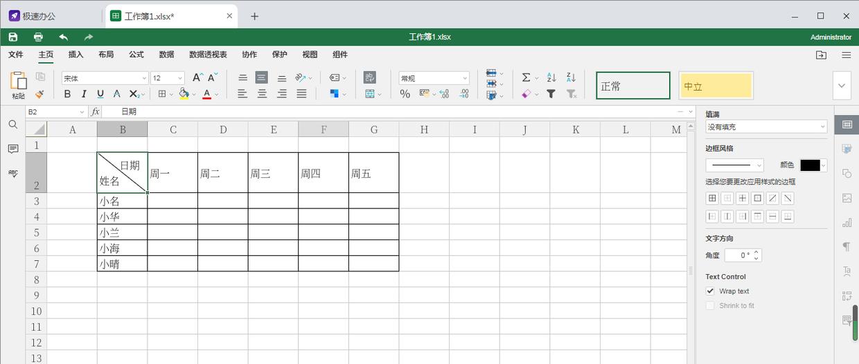Open the image settings in the right sidebar
The height and width of the screenshot is (364, 859).
[x=847, y=198]
